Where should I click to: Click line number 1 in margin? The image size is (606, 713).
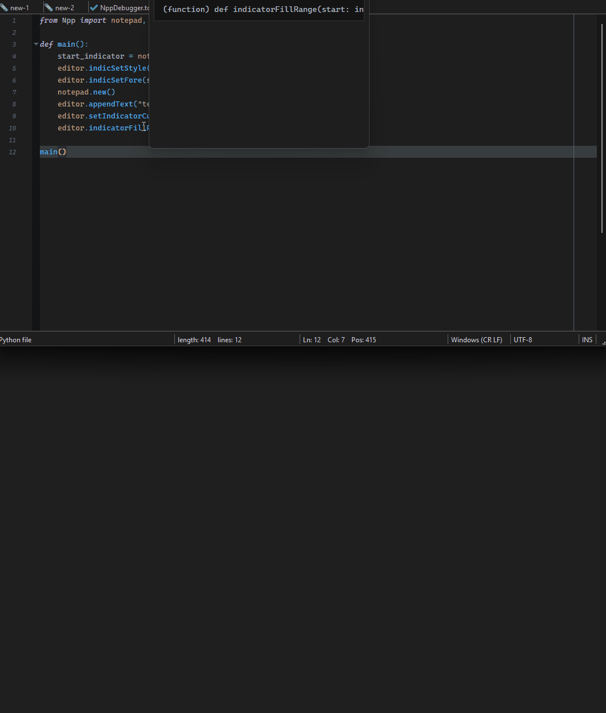[14, 21]
